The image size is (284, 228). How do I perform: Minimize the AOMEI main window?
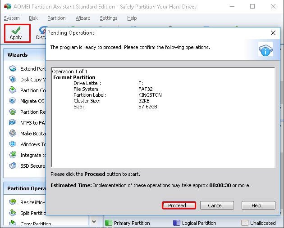pyautogui.click(x=232, y=6)
